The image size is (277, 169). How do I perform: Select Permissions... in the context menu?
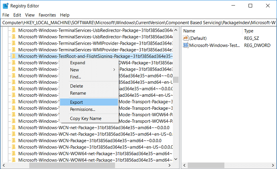point(82,109)
